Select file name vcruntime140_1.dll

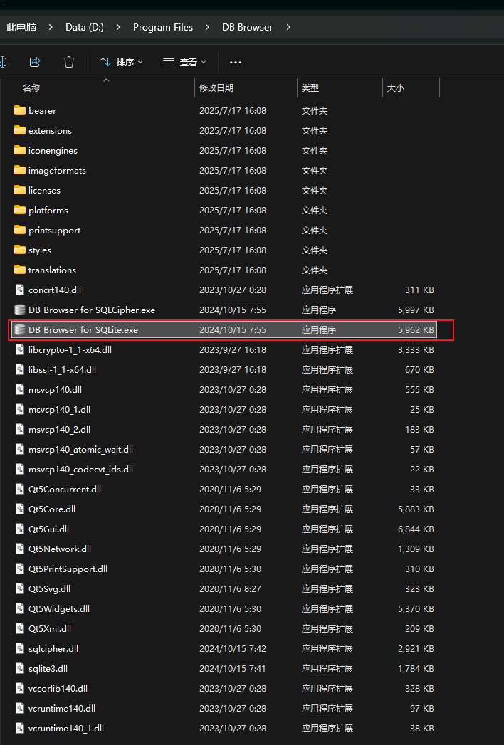[66, 729]
